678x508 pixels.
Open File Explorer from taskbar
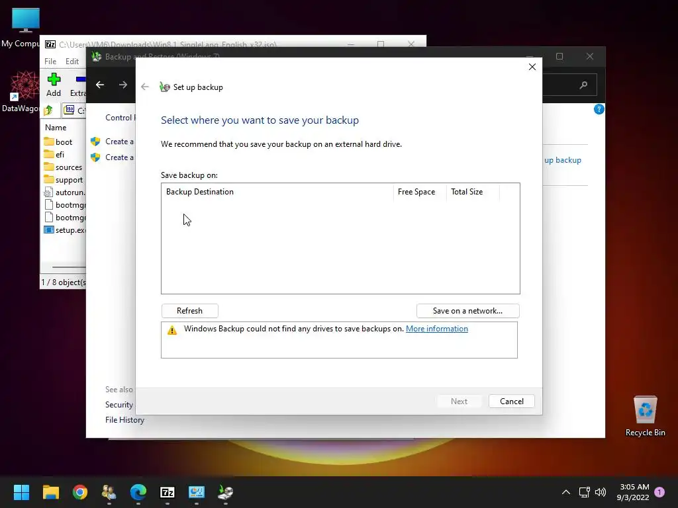coord(50,492)
